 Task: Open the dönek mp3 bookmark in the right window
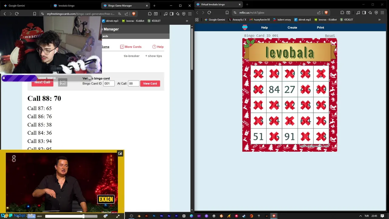[x=302, y=19]
